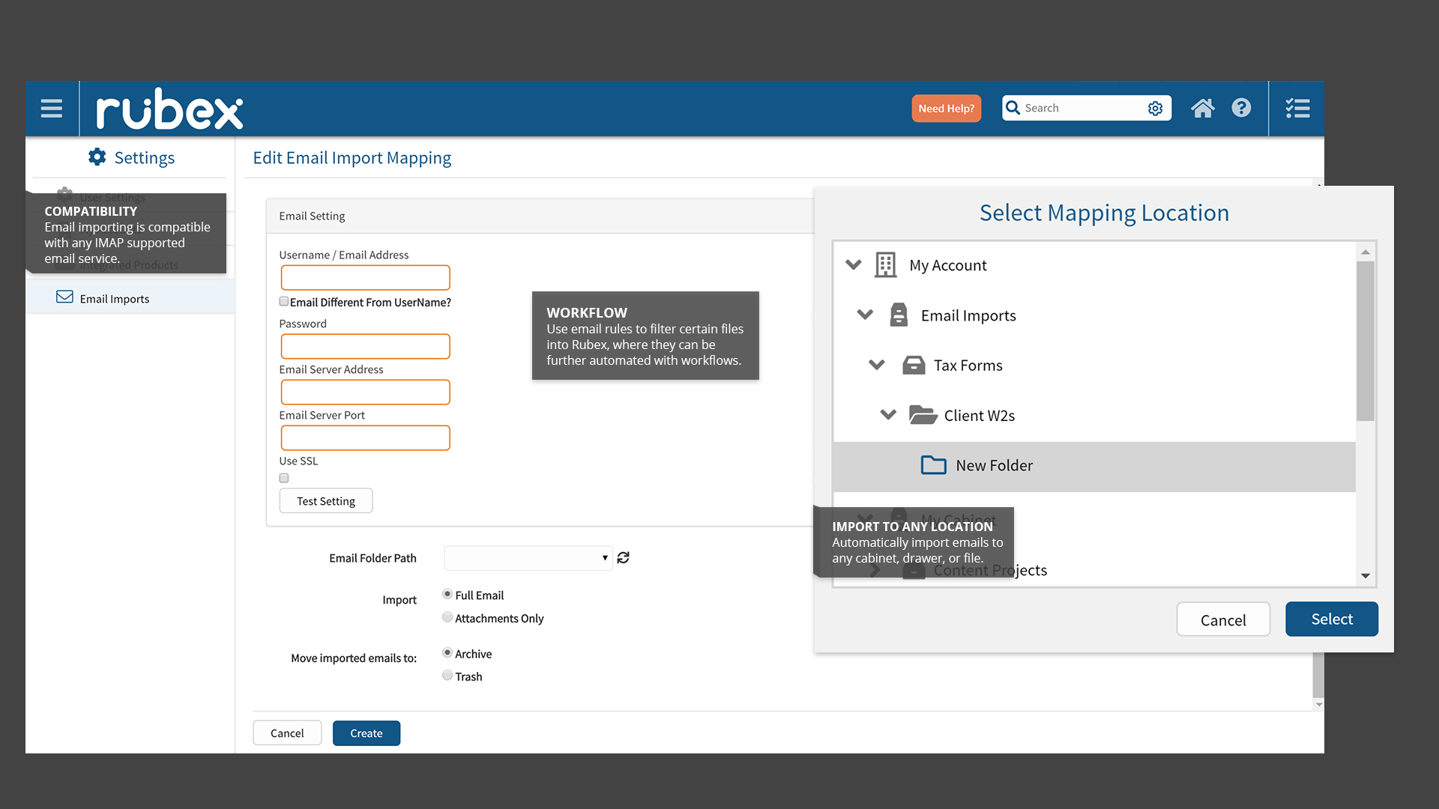Click the Settings gear icon
The image size is (1439, 809).
pos(97,157)
